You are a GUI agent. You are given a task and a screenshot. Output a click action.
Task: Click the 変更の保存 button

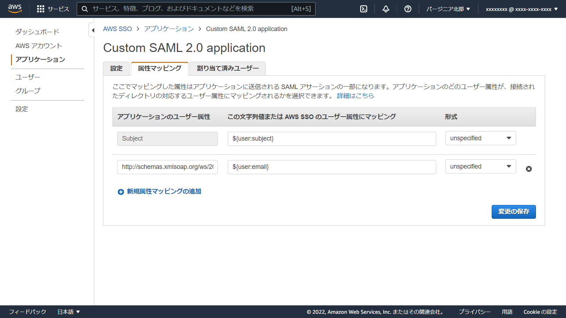coord(513,212)
